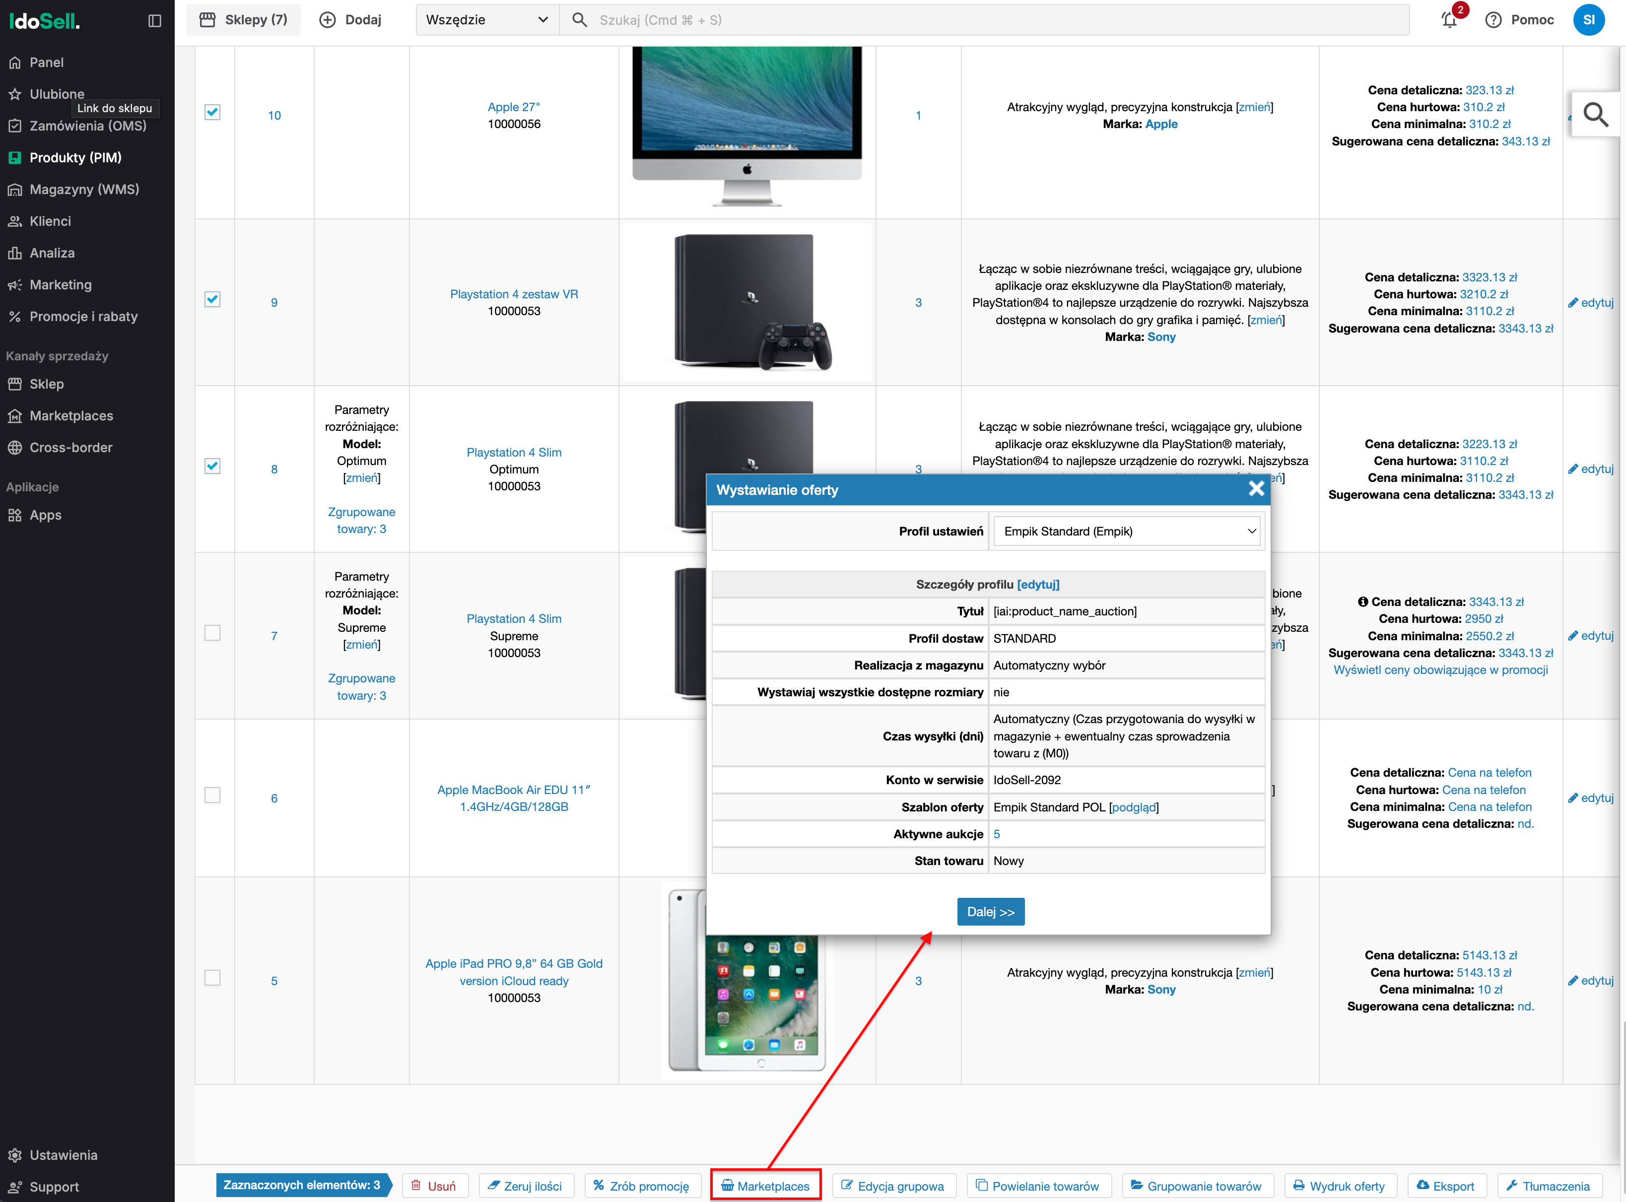Open Ustawienia settings
This screenshot has height=1202, width=1626.
click(64, 1155)
